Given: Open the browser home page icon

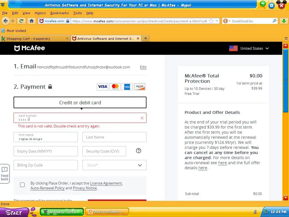Looking at the screenshot, I should pos(32,21).
